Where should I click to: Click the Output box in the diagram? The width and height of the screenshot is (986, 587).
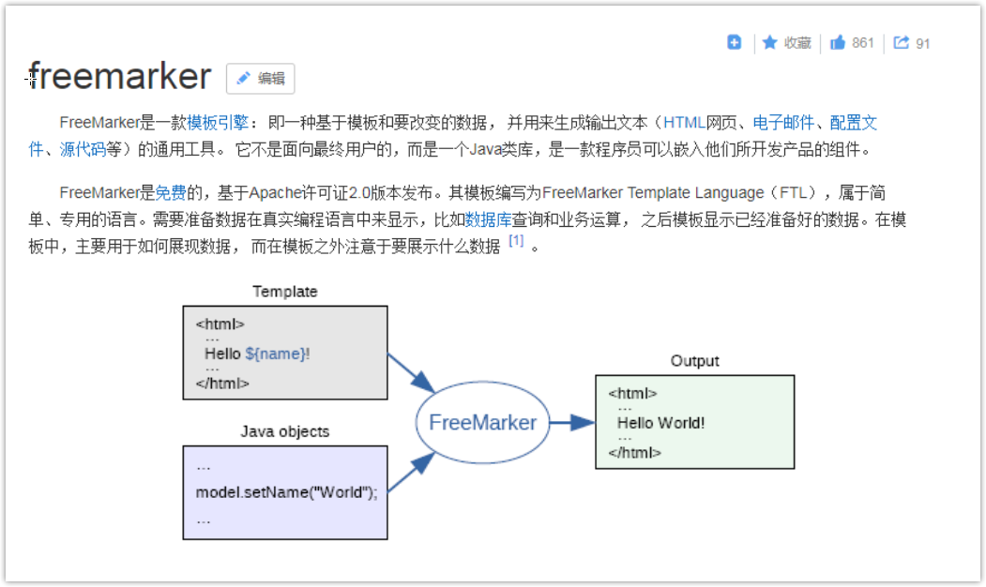(x=695, y=422)
